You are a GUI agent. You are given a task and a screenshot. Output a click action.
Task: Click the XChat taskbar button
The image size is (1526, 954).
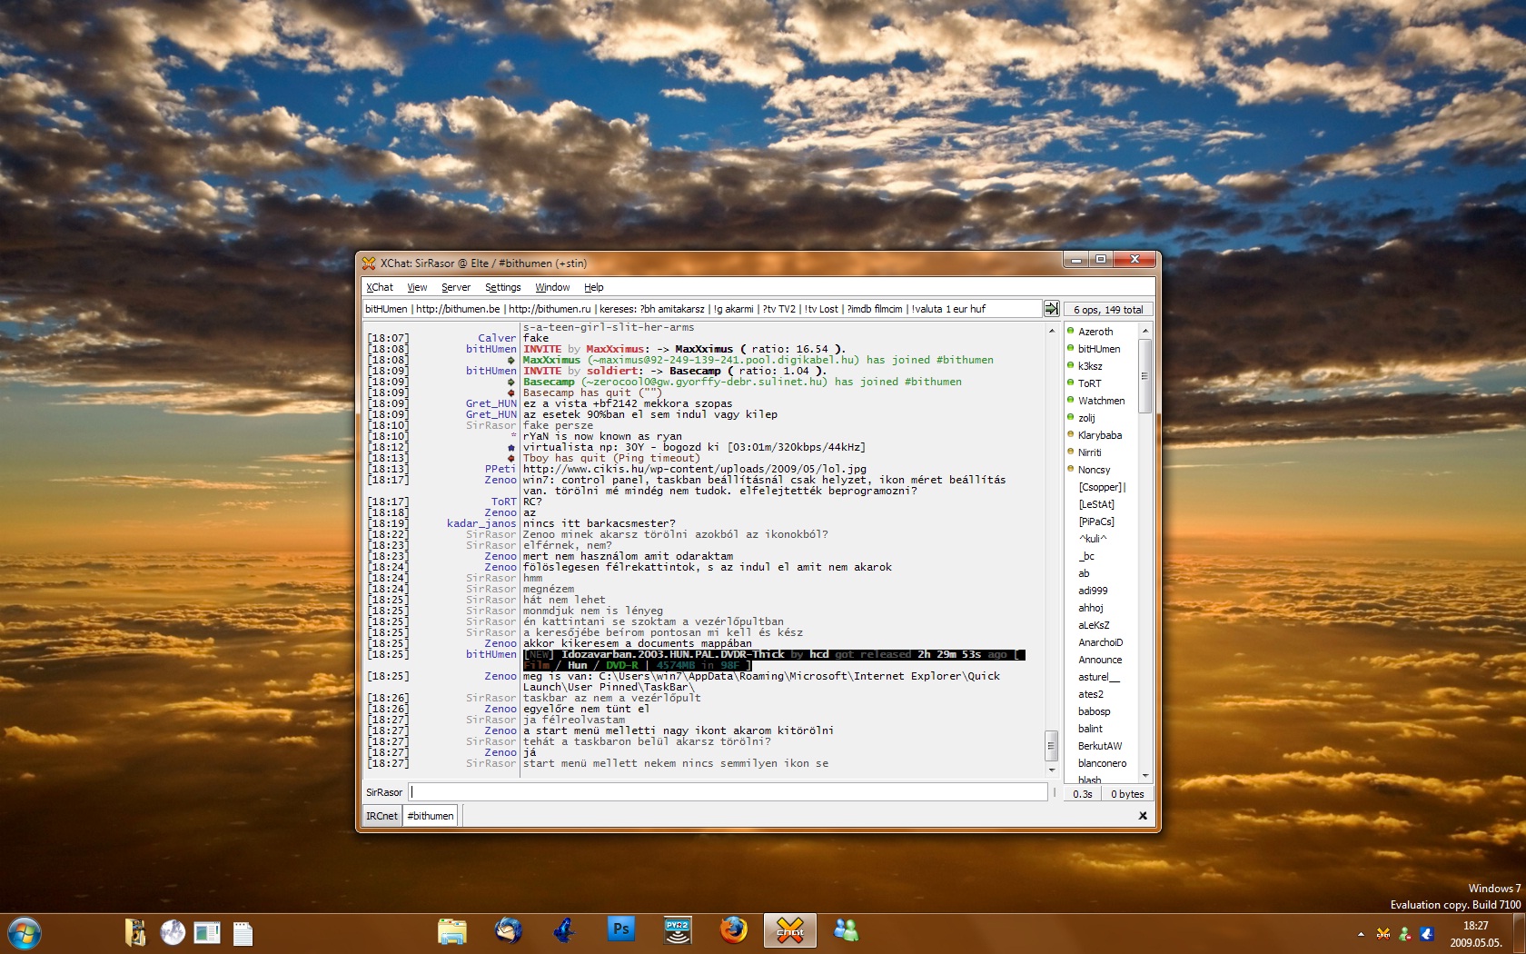pyautogui.click(x=789, y=931)
